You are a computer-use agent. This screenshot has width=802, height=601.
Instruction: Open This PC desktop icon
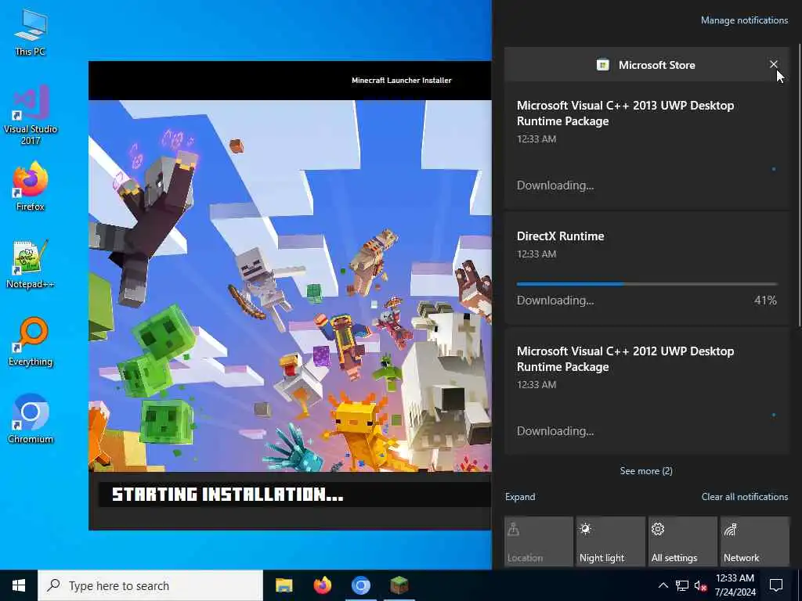[x=31, y=33]
